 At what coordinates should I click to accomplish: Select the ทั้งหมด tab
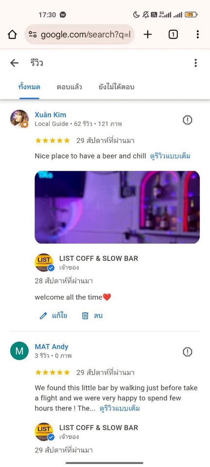(29, 87)
